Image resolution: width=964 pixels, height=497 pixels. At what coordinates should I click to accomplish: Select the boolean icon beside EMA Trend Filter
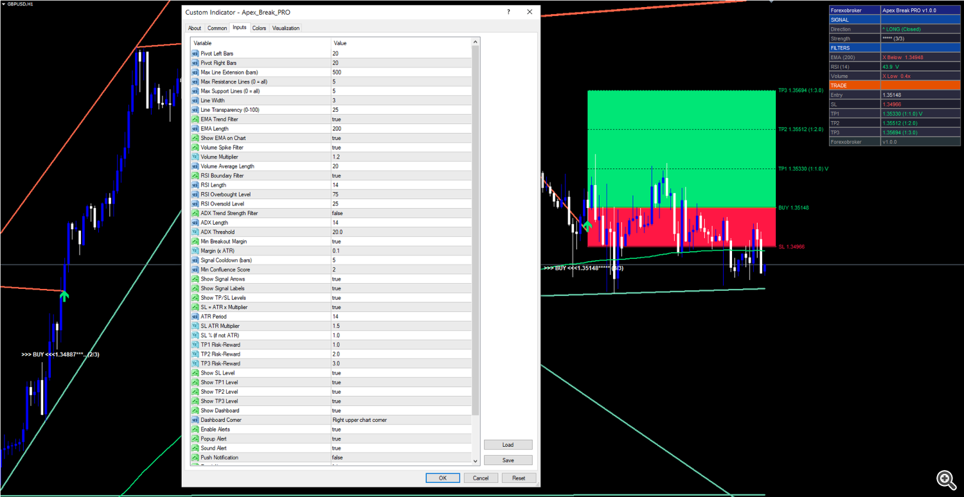(x=195, y=119)
